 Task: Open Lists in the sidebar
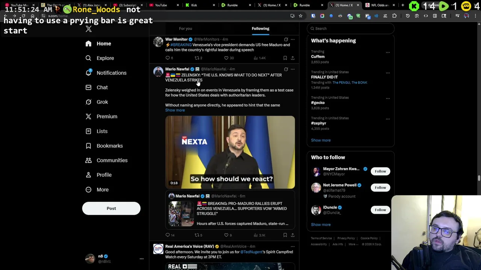97,131
